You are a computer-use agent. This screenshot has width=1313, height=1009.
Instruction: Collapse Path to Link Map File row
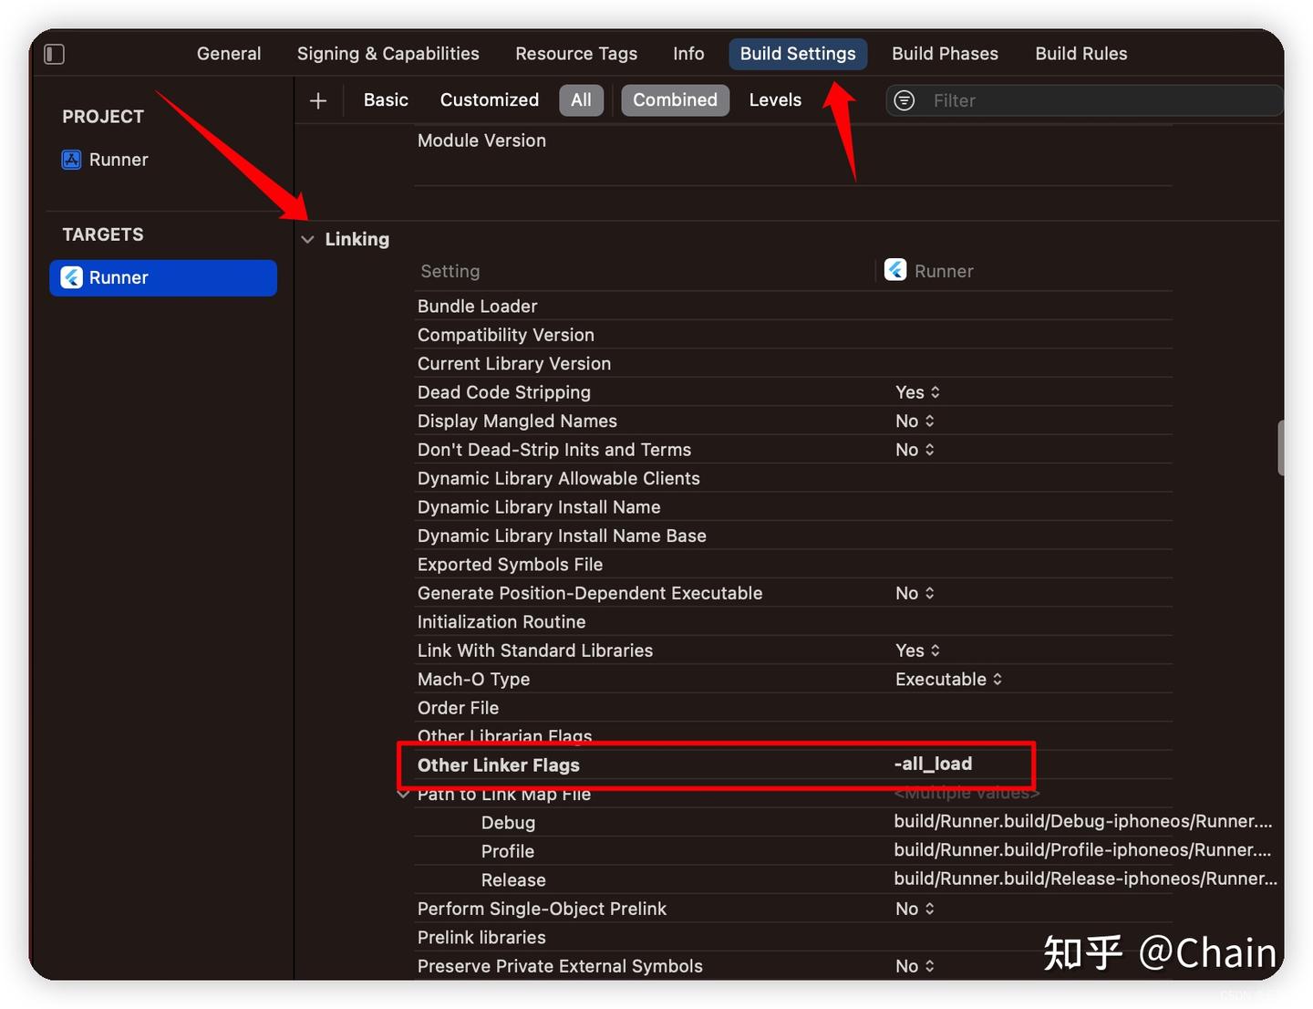[403, 795]
